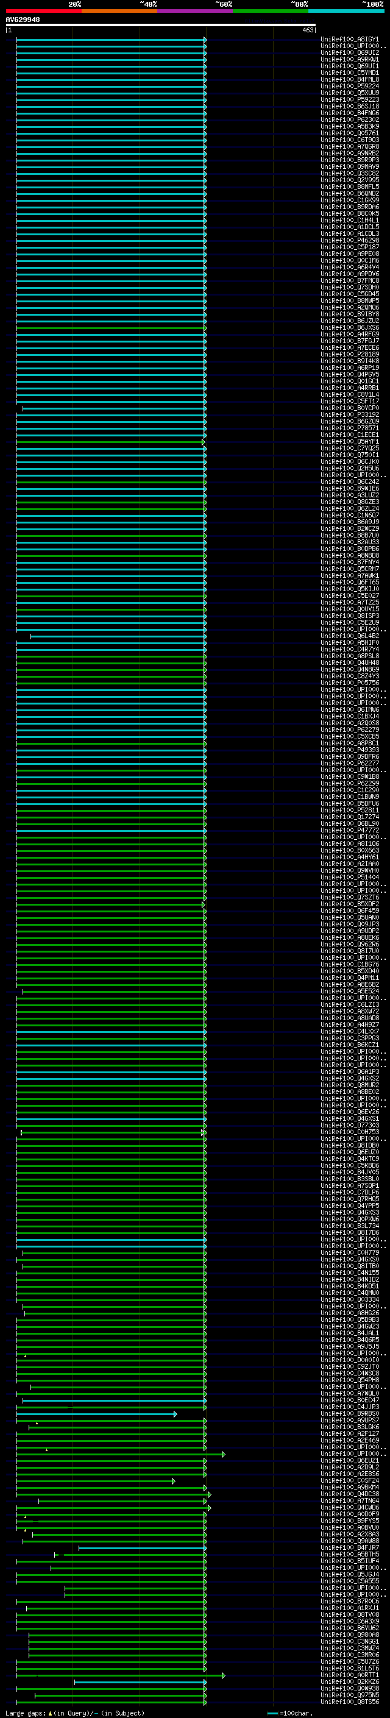Click the green ~80% identity legend segment
Screen dimensions: 390x1718
[x=271, y=11]
